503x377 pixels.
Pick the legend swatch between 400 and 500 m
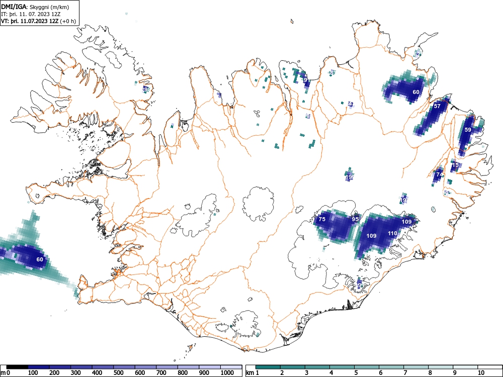point(103,367)
